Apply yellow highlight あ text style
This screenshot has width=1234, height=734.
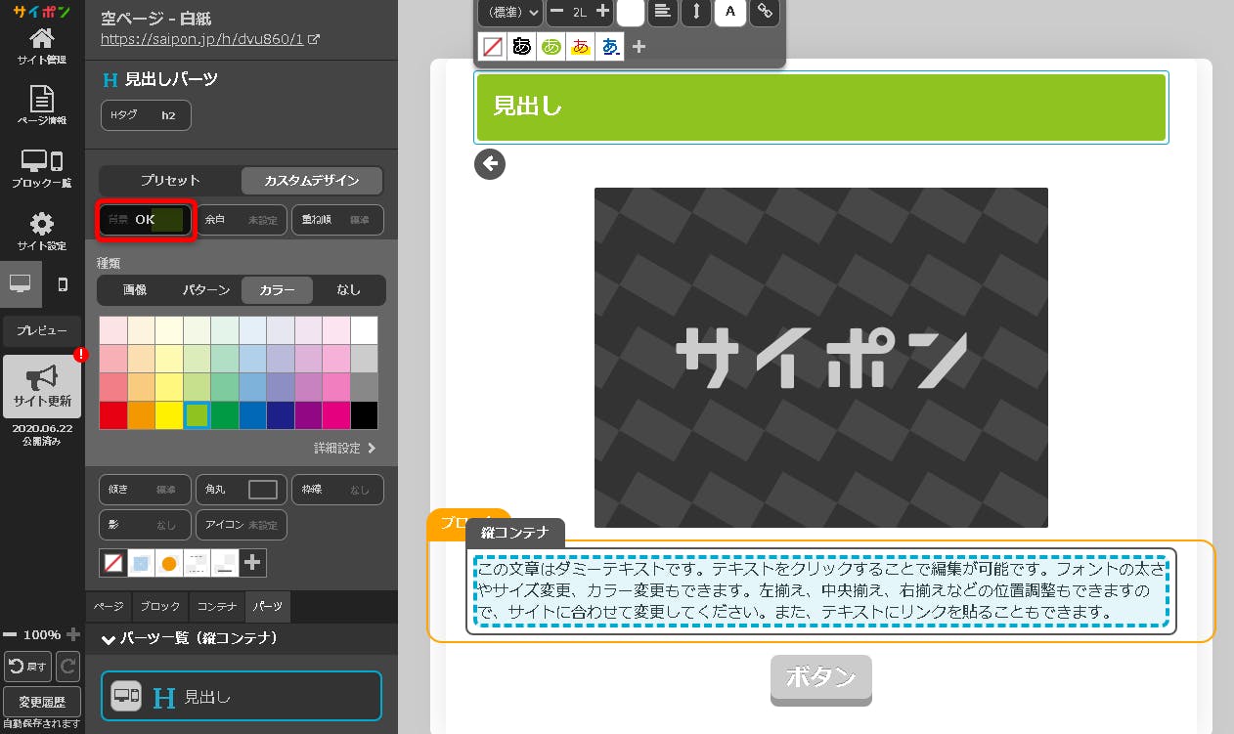click(x=581, y=46)
